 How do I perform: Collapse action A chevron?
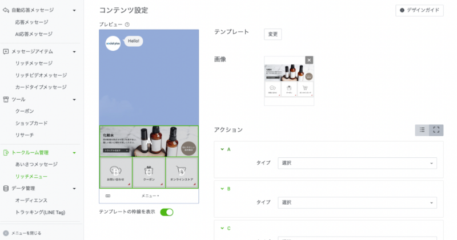[x=222, y=149]
